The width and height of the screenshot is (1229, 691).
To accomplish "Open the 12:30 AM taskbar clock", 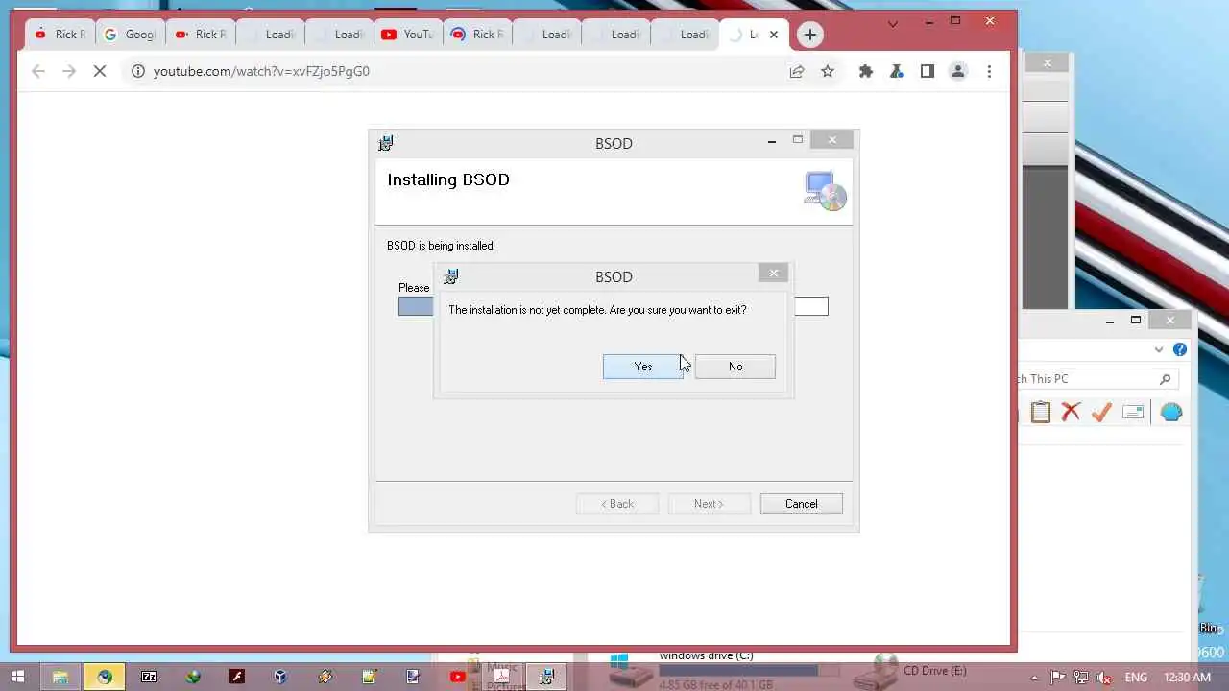I will (x=1187, y=677).
